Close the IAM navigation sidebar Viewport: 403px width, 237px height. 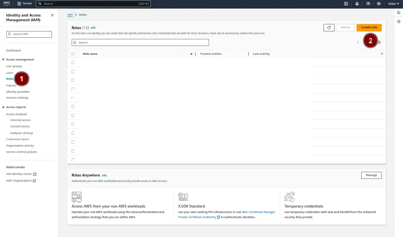pos(52,15)
